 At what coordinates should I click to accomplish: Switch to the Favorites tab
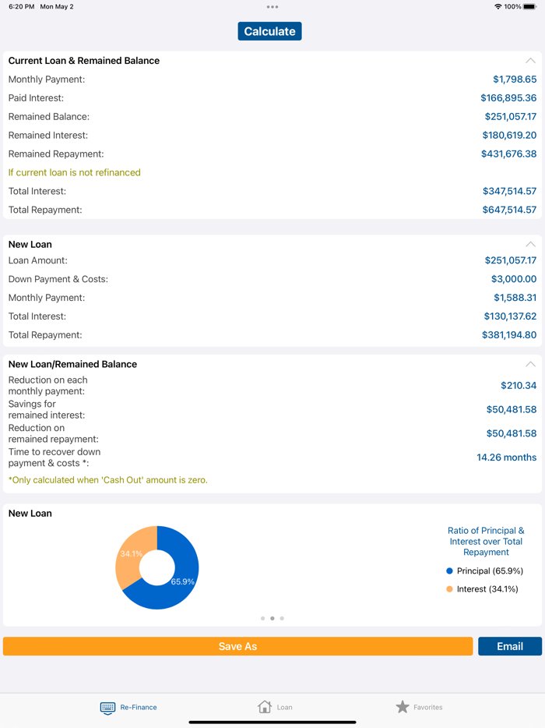point(420,708)
